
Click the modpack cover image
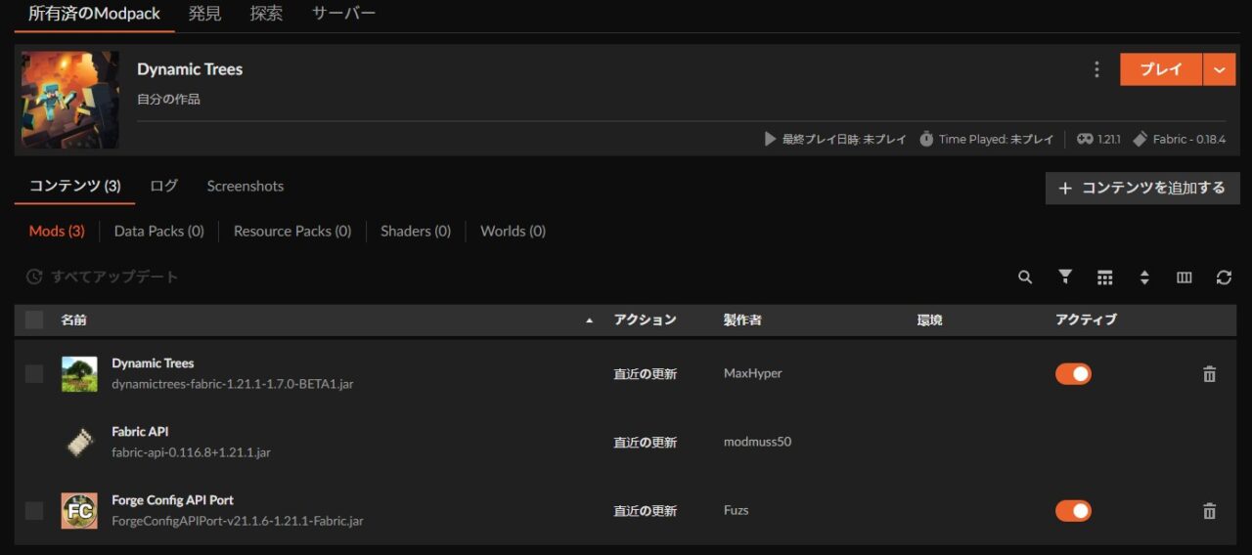[70, 100]
